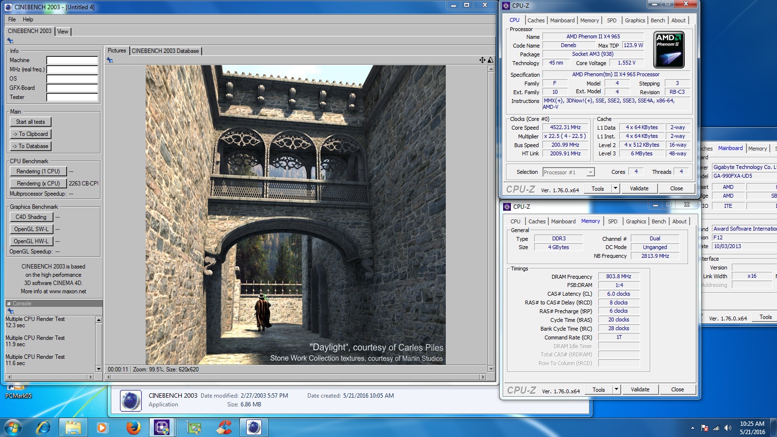Open the Processor #1 selection dropdown
777x437 pixels.
tap(569, 172)
